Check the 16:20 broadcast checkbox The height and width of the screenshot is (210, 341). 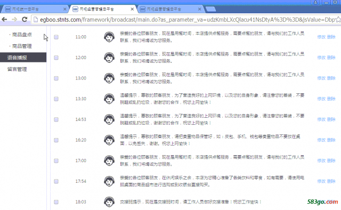click(56, 140)
